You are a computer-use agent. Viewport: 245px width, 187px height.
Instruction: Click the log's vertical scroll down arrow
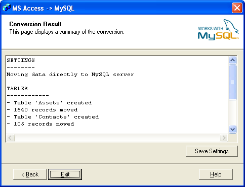pos(233,129)
